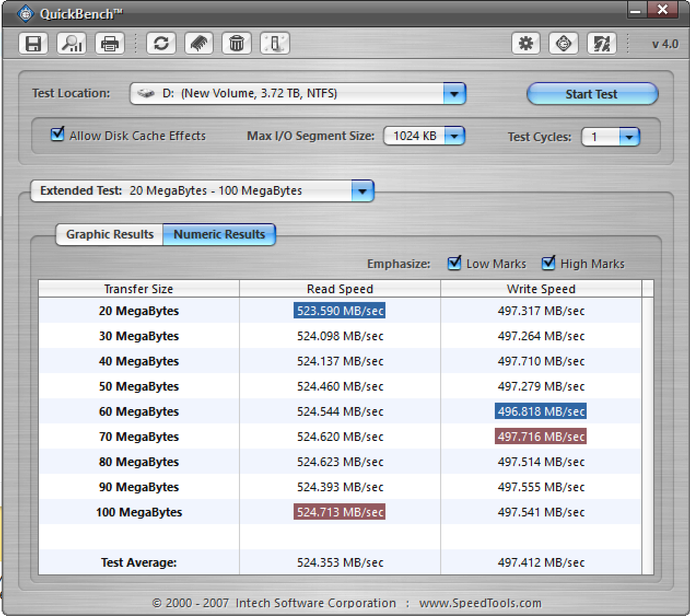Click the magnifier chart preview icon

72,44
